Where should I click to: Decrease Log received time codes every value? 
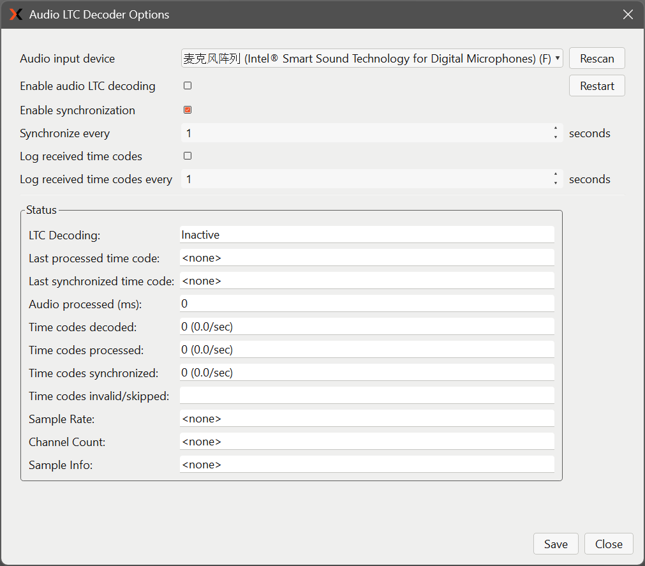coord(556,184)
